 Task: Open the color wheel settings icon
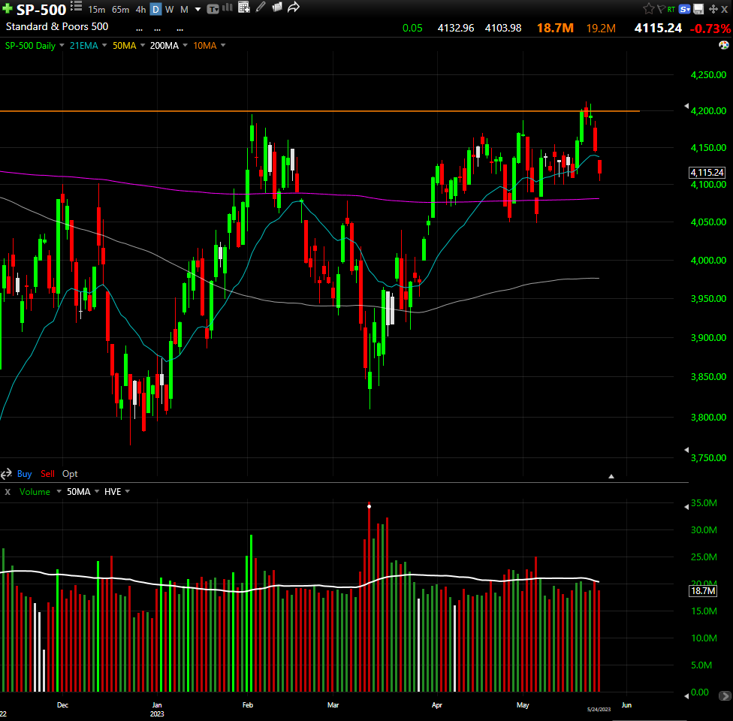(724, 45)
